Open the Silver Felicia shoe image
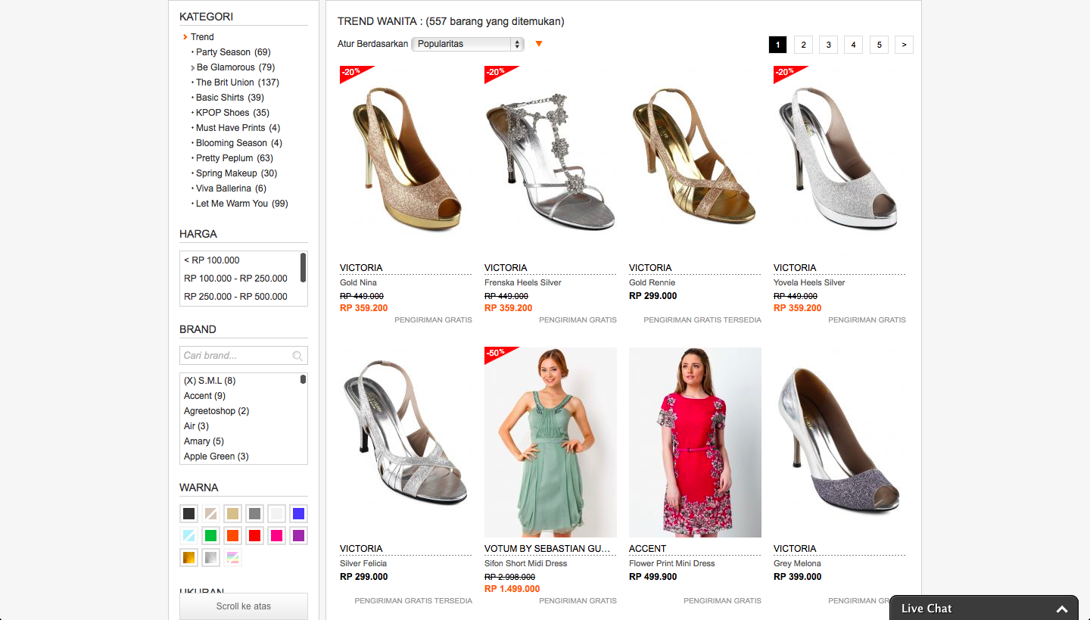Viewport: 1090px width, 620px height. click(x=406, y=442)
